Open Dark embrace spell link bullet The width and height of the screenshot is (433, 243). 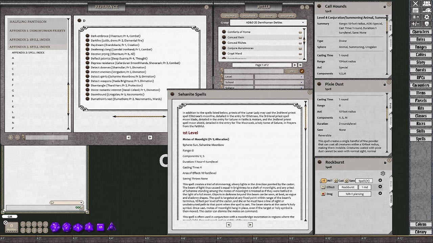(88, 36)
